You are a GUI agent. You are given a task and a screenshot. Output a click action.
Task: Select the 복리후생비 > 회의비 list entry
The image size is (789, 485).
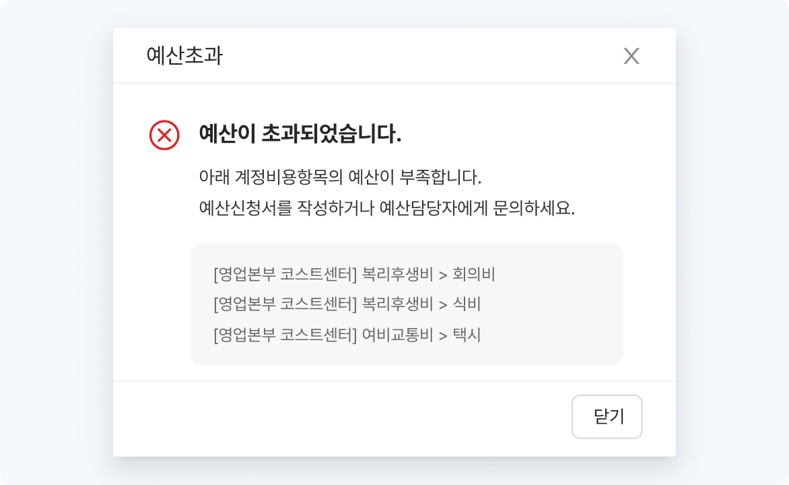[354, 275]
